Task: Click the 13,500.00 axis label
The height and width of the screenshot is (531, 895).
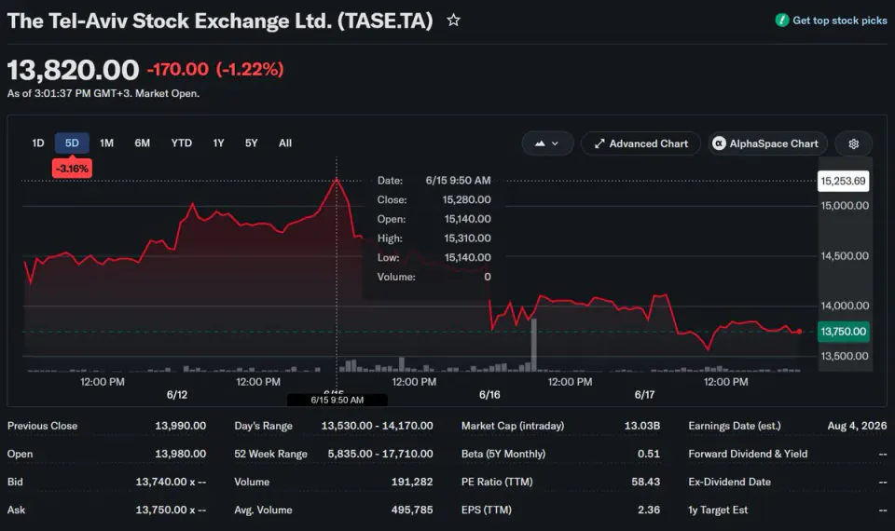Action: pos(845,356)
